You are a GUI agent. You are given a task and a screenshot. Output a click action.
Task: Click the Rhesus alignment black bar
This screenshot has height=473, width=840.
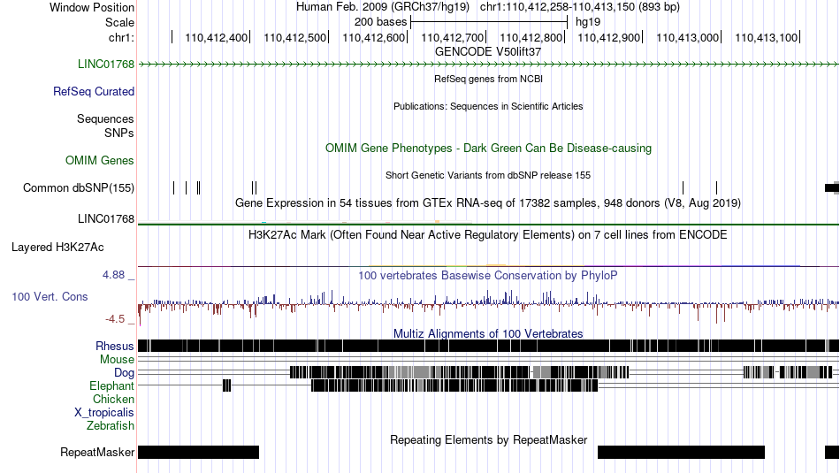(488, 346)
